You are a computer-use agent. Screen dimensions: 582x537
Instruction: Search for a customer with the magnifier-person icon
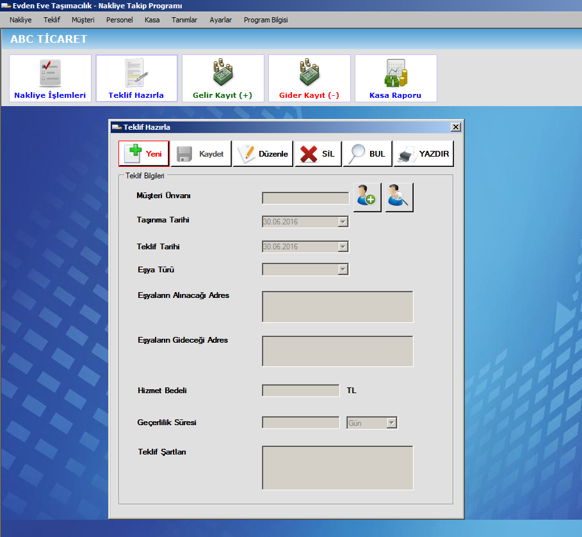(x=399, y=197)
